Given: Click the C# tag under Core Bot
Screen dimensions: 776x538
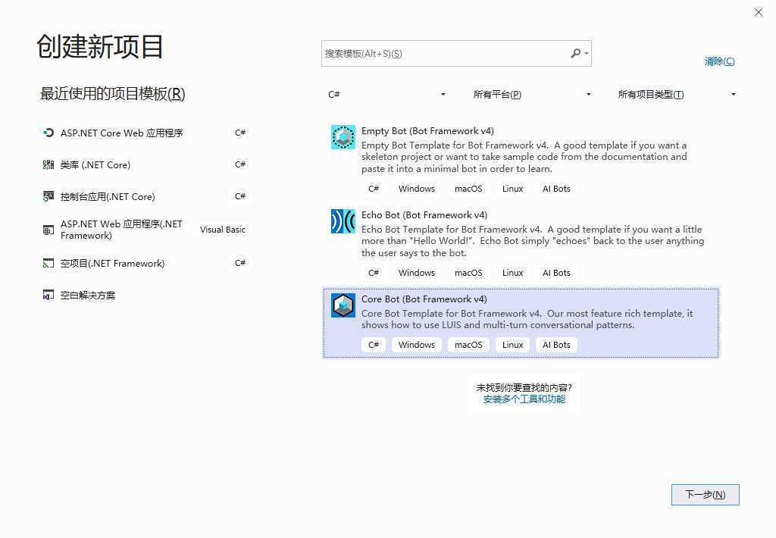Looking at the screenshot, I should coord(374,345).
